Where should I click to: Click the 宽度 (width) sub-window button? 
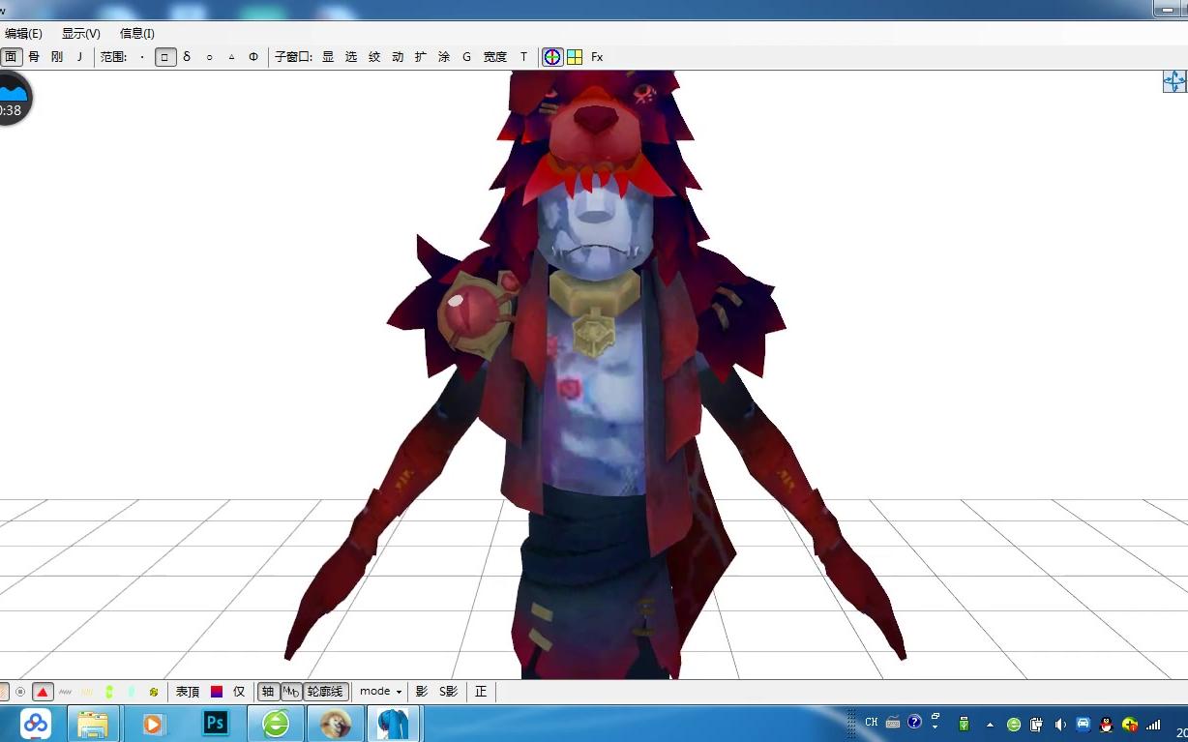[x=495, y=57]
